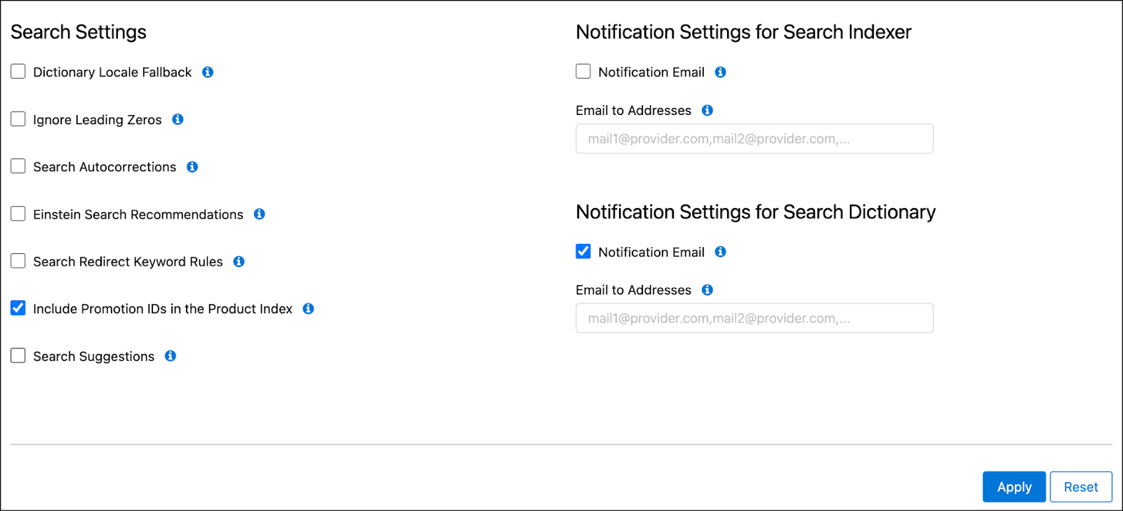Viewport: 1123px width, 511px height.
Task: Uncheck Include Promotion IDs in the Product Index
Action: point(18,307)
